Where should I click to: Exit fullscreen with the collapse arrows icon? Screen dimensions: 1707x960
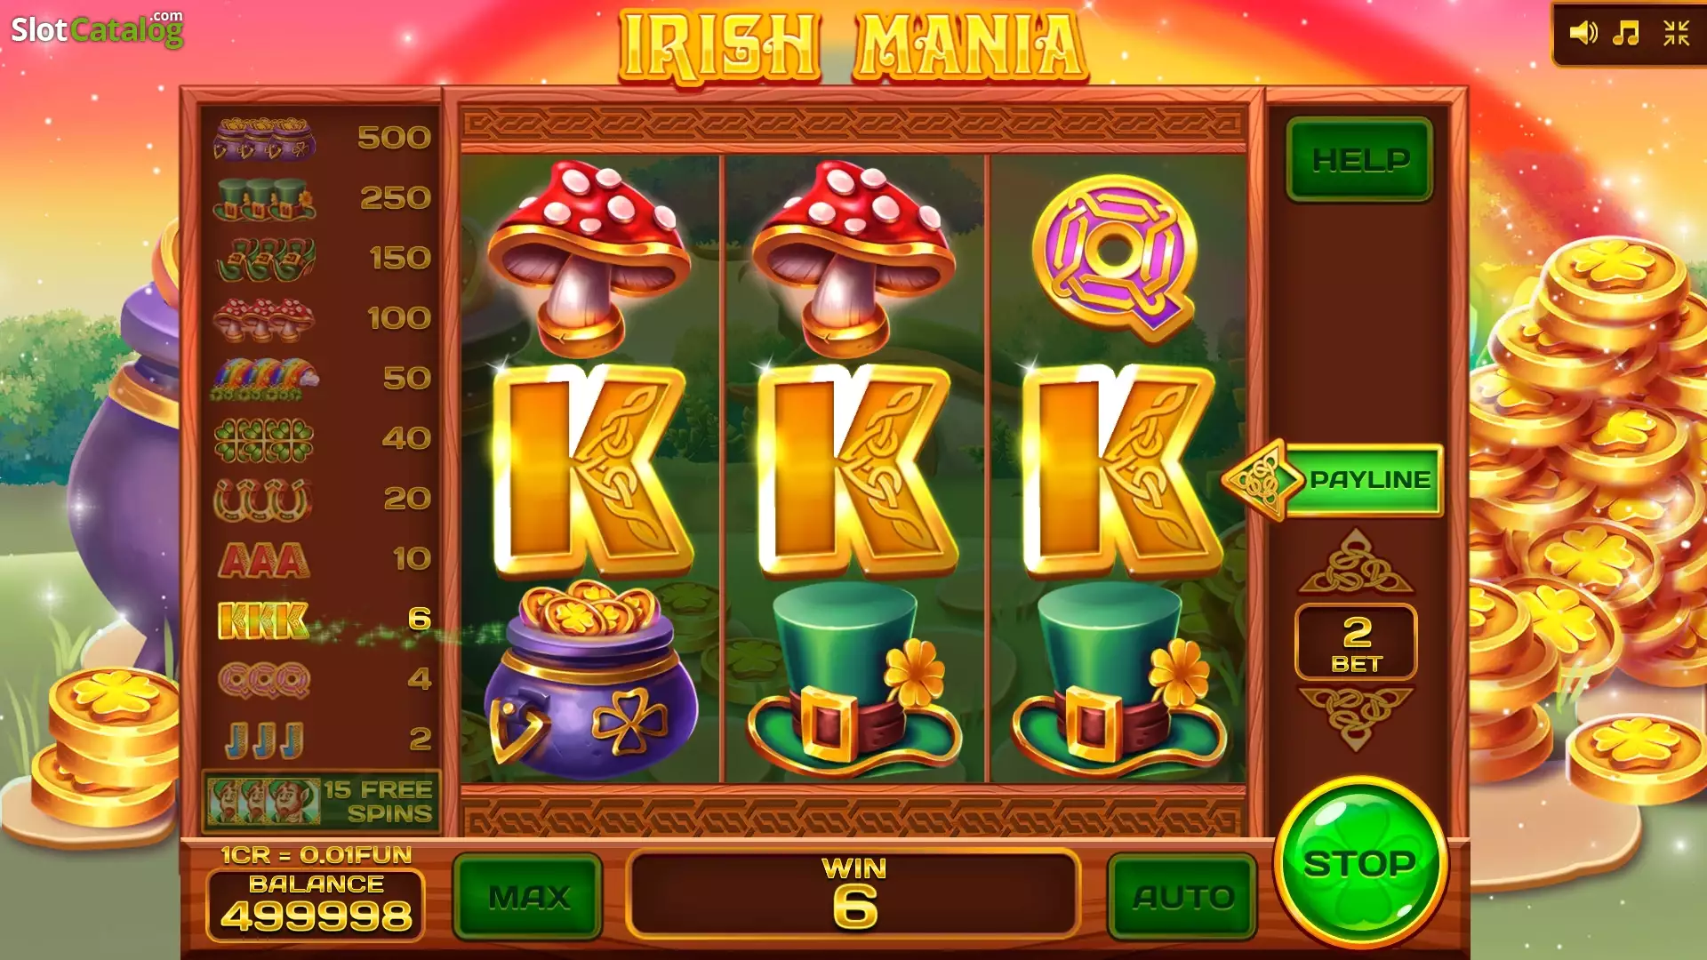[x=1676, y=33]
